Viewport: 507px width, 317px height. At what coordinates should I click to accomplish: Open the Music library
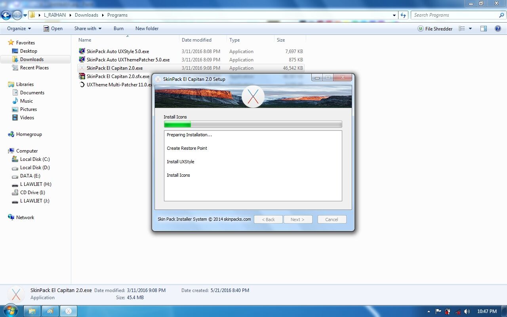27,101
